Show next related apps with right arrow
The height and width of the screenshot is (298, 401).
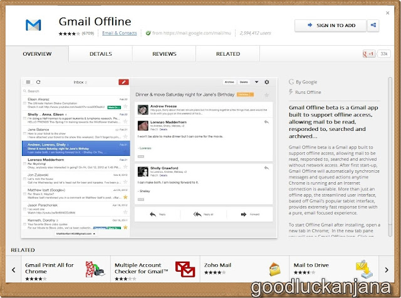click(x=387, y=270)
